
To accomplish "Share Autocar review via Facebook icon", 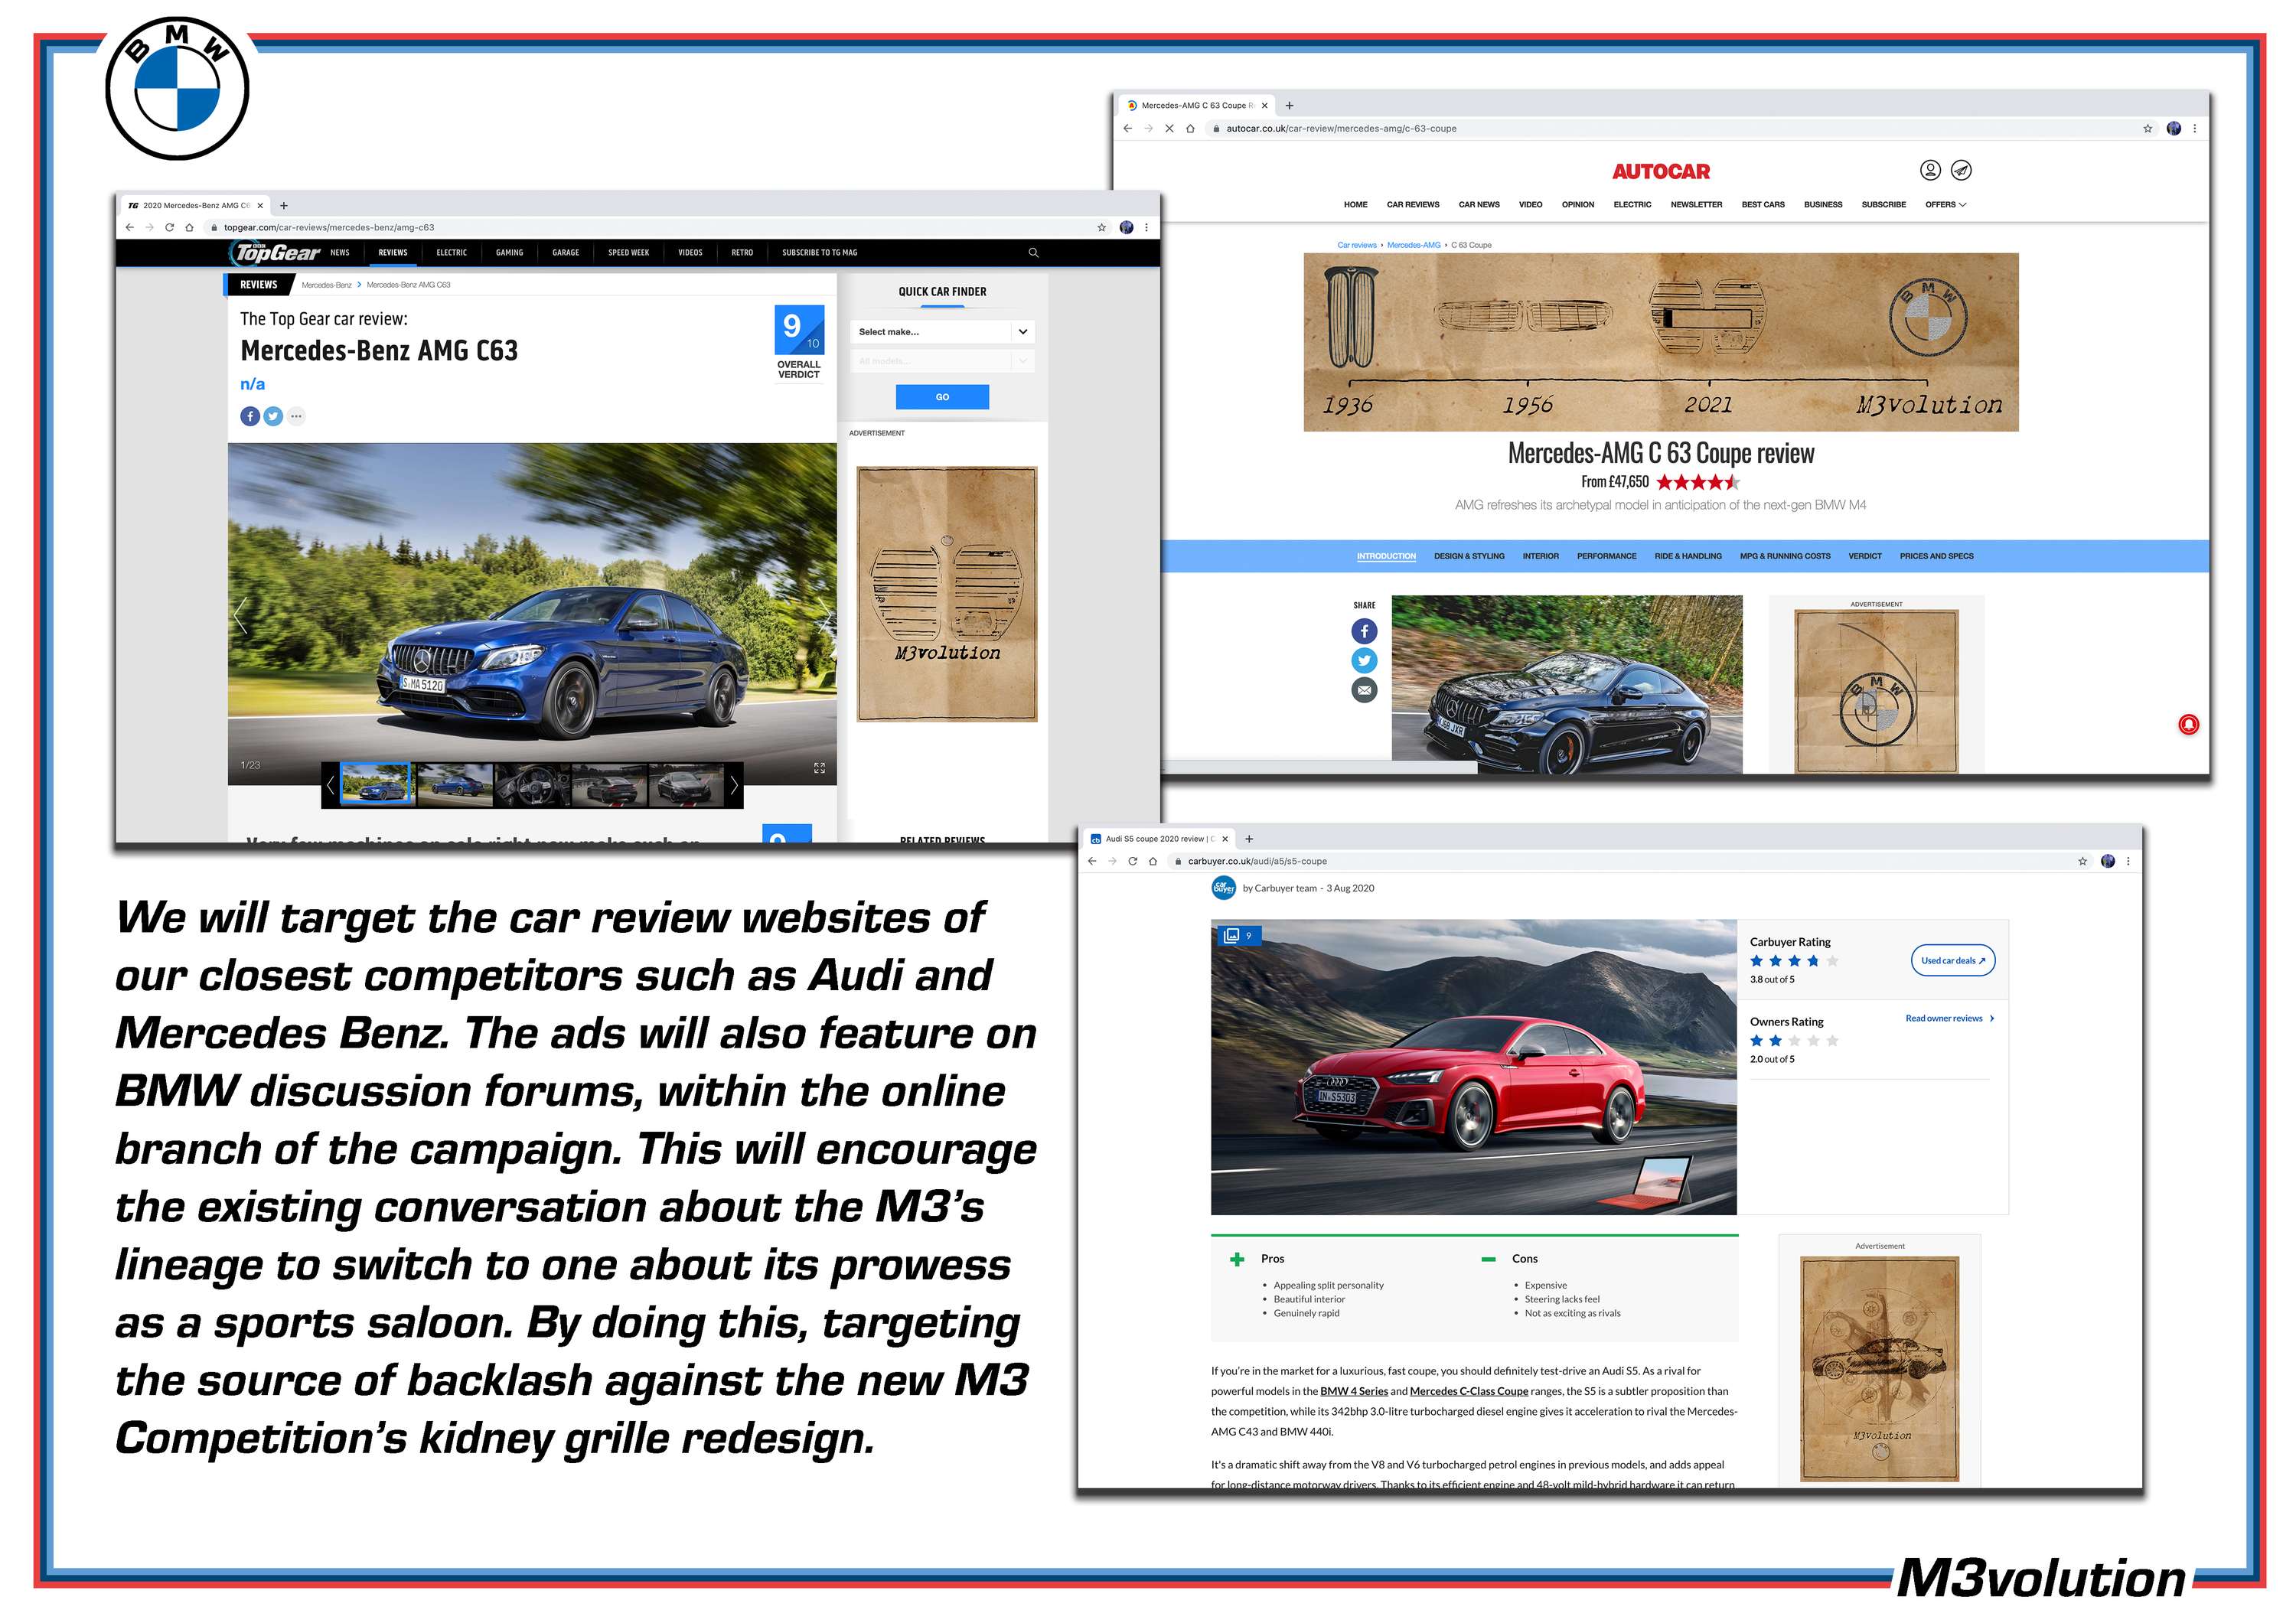I will (1364, 631).
